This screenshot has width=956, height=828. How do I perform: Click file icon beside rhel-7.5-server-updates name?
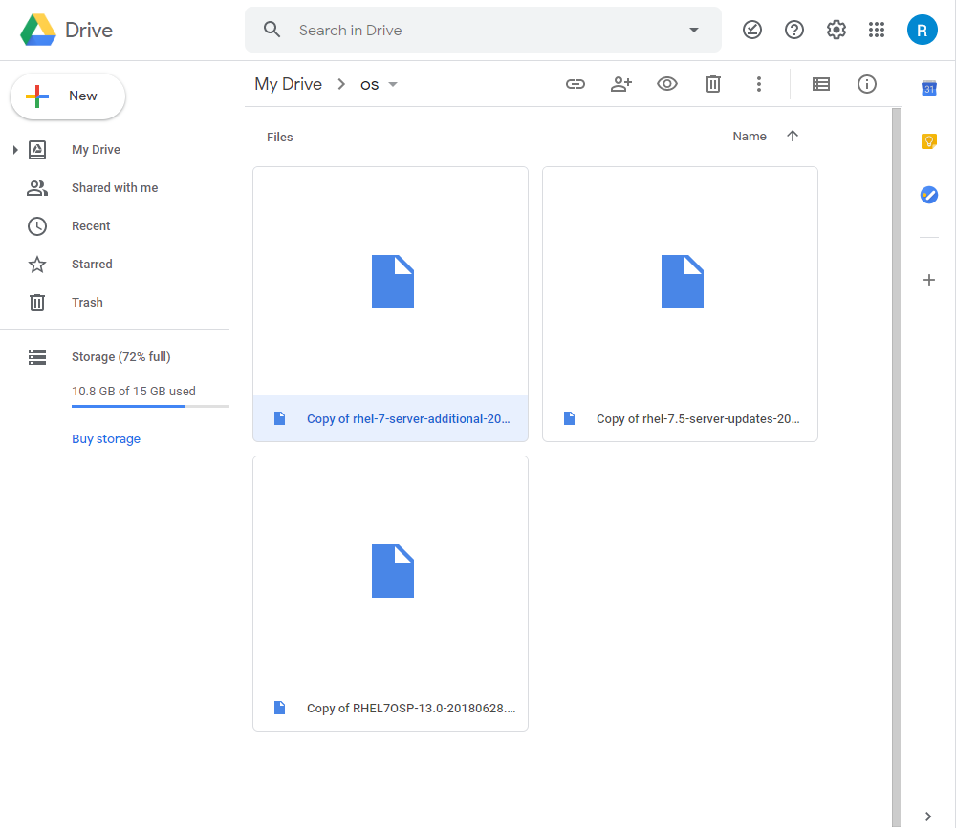click(x=569, y=418)
